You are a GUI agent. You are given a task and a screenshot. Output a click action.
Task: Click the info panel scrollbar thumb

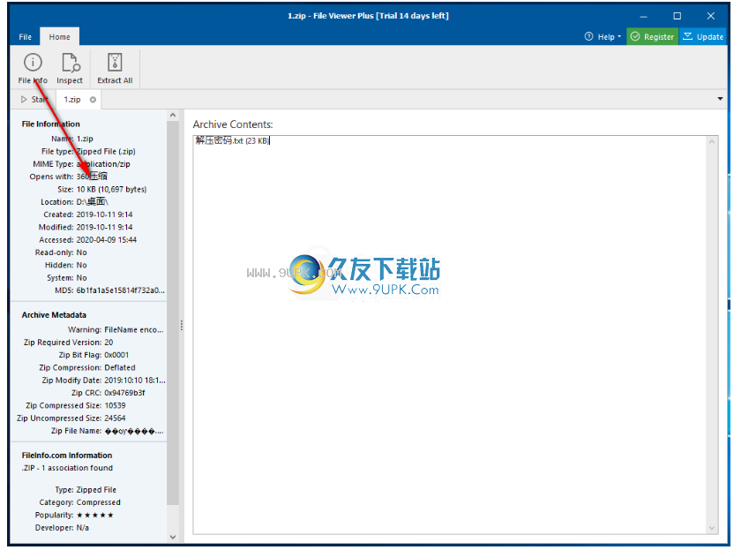[173, 313]
